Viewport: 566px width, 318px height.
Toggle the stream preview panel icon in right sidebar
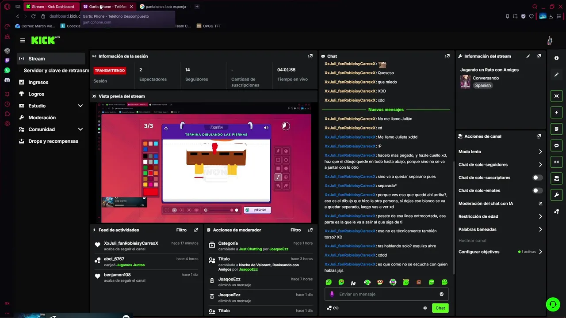click(x=556, y=96)
